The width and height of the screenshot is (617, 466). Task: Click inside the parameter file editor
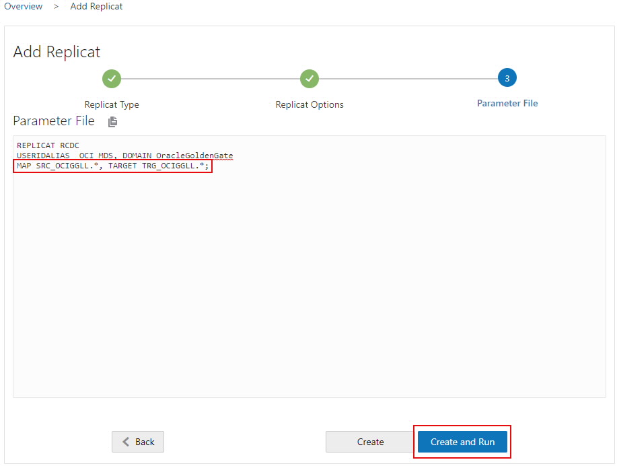point(309,269)
